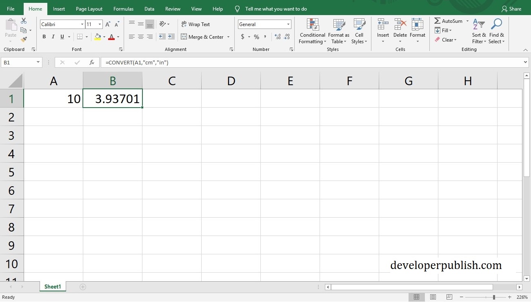Toggle bold formatting
This screenshot has width=531, height=302.
(x=44, y=37)
